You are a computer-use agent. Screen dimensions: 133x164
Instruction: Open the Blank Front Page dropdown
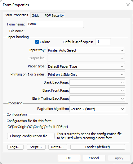pos(97,91)
